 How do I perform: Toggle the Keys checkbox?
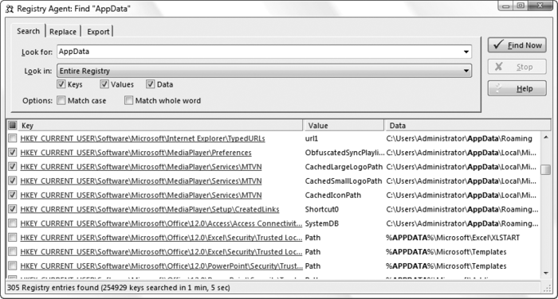pyautogui.click(x=61, y=84)
